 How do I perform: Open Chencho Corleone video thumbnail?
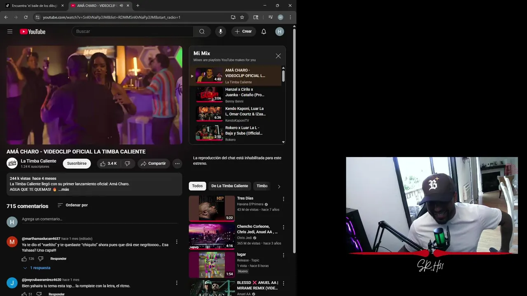tap(212, 236)
